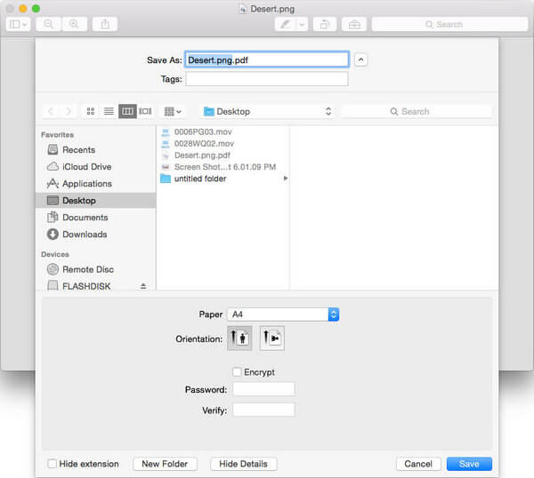The image size is (534, 478).
Task: Click the Save button
Action: pos(469,464)
